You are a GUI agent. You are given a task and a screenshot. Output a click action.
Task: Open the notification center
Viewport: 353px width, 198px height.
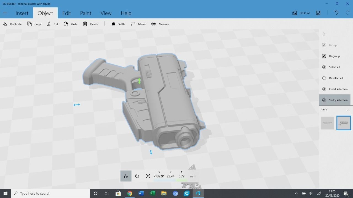(346, 193)
